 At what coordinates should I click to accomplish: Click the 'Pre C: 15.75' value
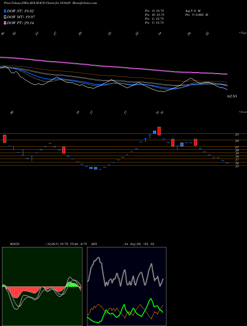(155, 23)
